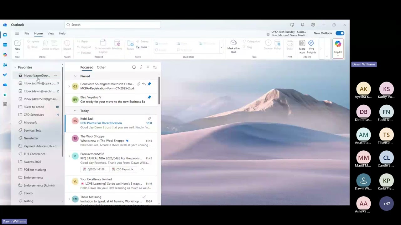
Task: Click the jump-to arrow icon in message list
Action: (141, 67)
